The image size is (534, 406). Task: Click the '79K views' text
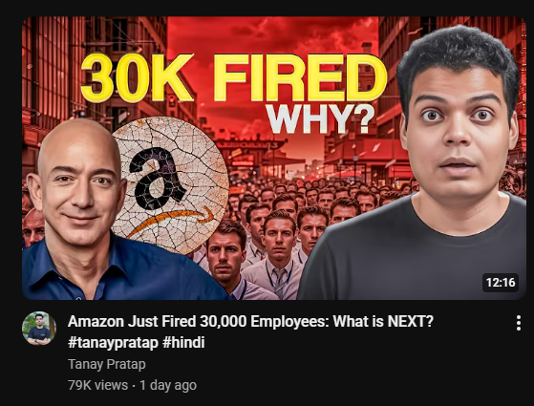(x=97, y=385)
